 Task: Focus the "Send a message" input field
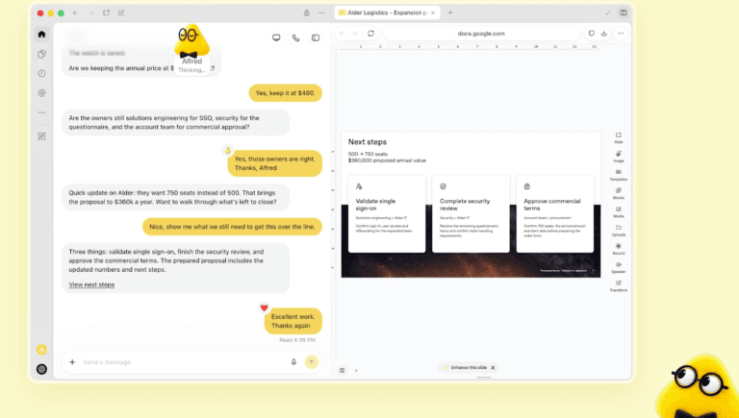[x=184, y=362]
